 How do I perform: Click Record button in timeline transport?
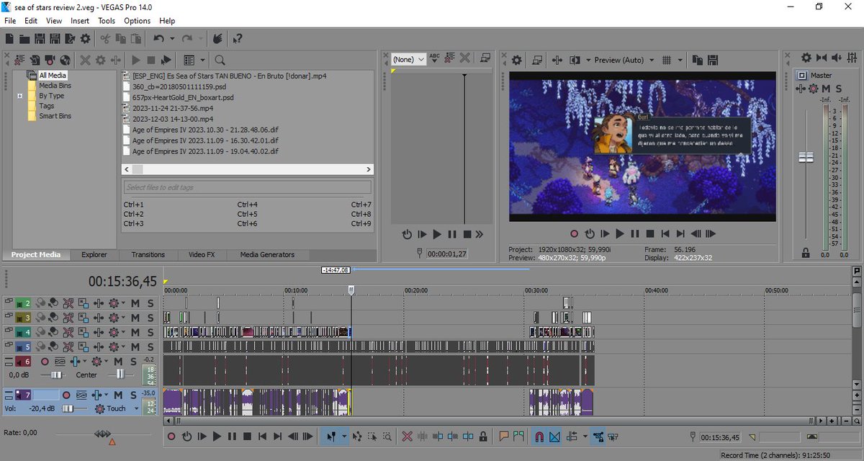[171, 437]
